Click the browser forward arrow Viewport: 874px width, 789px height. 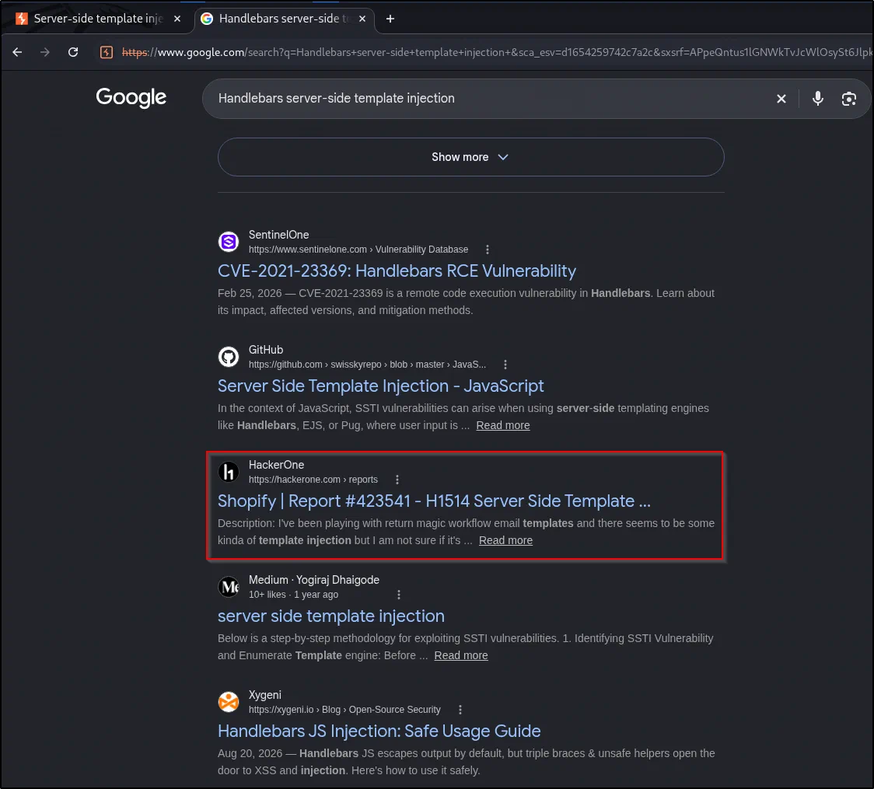click(x=44, y=52)
